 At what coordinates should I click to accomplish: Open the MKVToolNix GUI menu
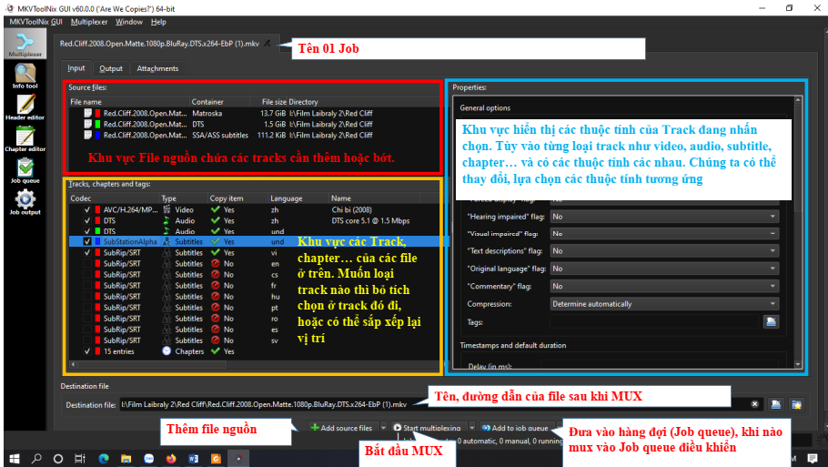tap(35, 22)
